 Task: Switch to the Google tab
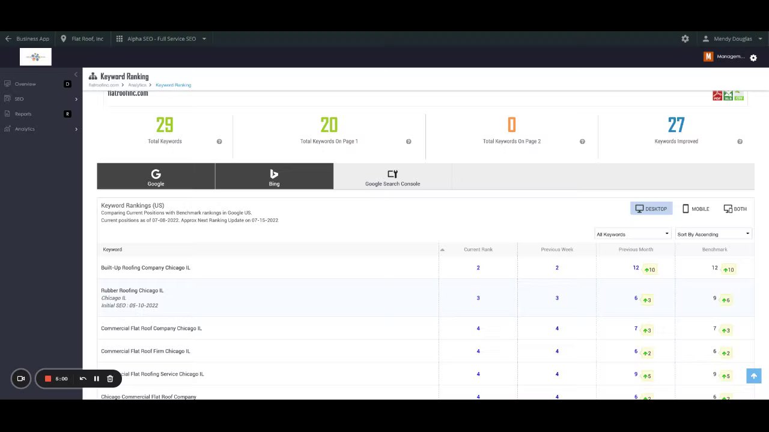point(156,176)
